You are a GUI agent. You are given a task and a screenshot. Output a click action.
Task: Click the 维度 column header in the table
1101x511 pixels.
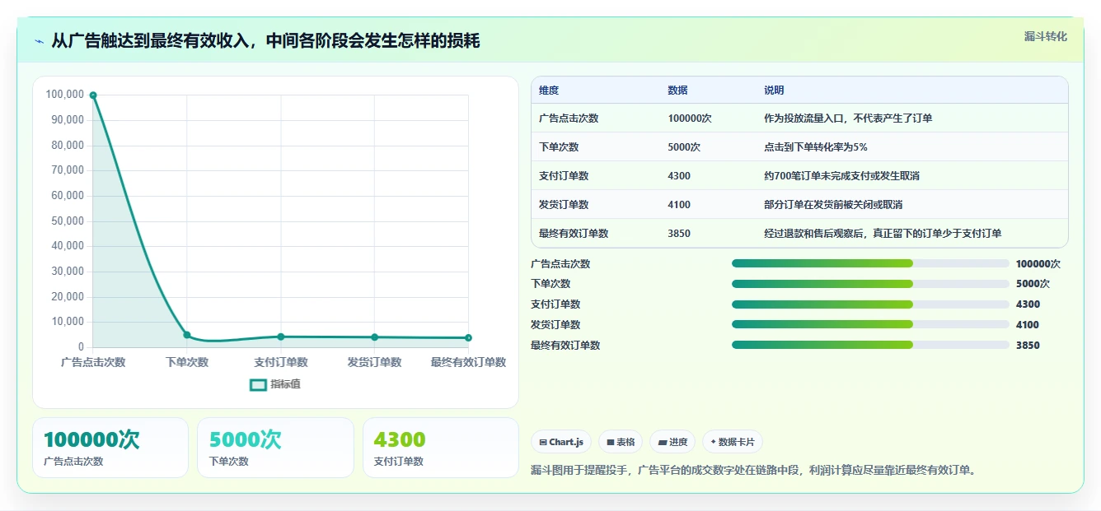[549, 91]
